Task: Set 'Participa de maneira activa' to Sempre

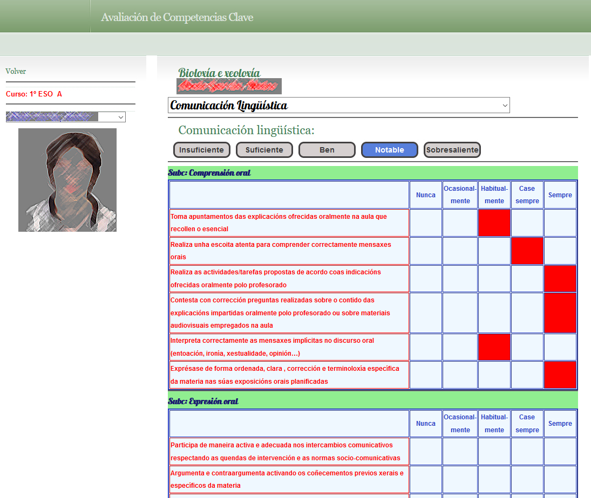Action: pyautogui.click(x=560, y=451)
